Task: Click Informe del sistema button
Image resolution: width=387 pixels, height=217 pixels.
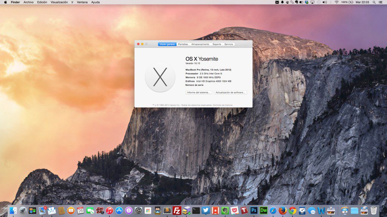Action: (198, 93)
